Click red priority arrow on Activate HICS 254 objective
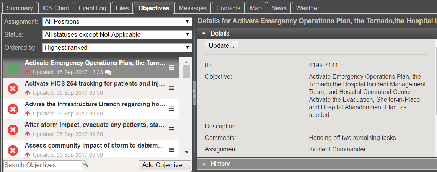Image resolution: width=437 pixels, height=172 pixels. point(28,93)
